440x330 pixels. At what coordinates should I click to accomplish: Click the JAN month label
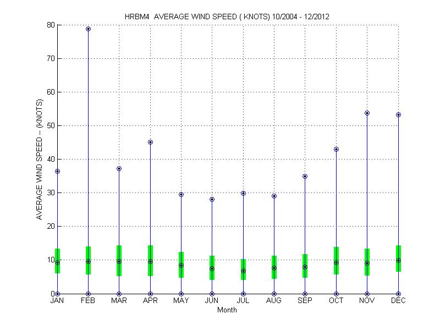(57, 300)
